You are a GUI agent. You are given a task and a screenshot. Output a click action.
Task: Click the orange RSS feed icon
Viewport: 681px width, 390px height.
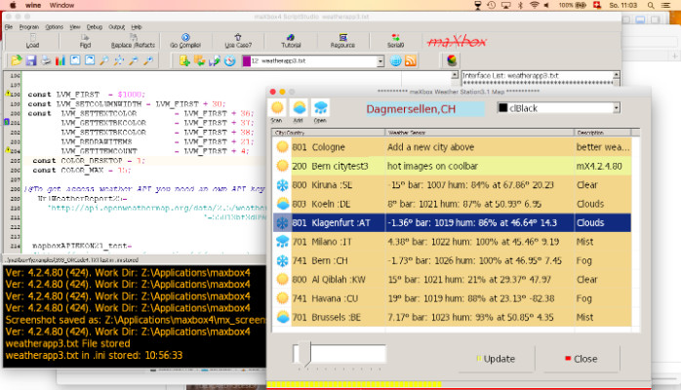[411, 60]
